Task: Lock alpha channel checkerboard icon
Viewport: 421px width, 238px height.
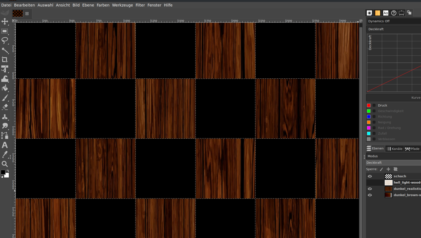Action: pos(395,169)
